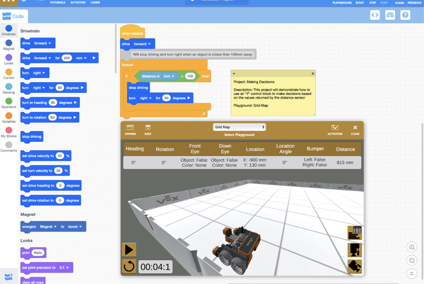Image resolution: width=424 pixels, height=284 pixels.
Task: Toggle the block category panel button at bottom-left
Action: coord(8,276)
